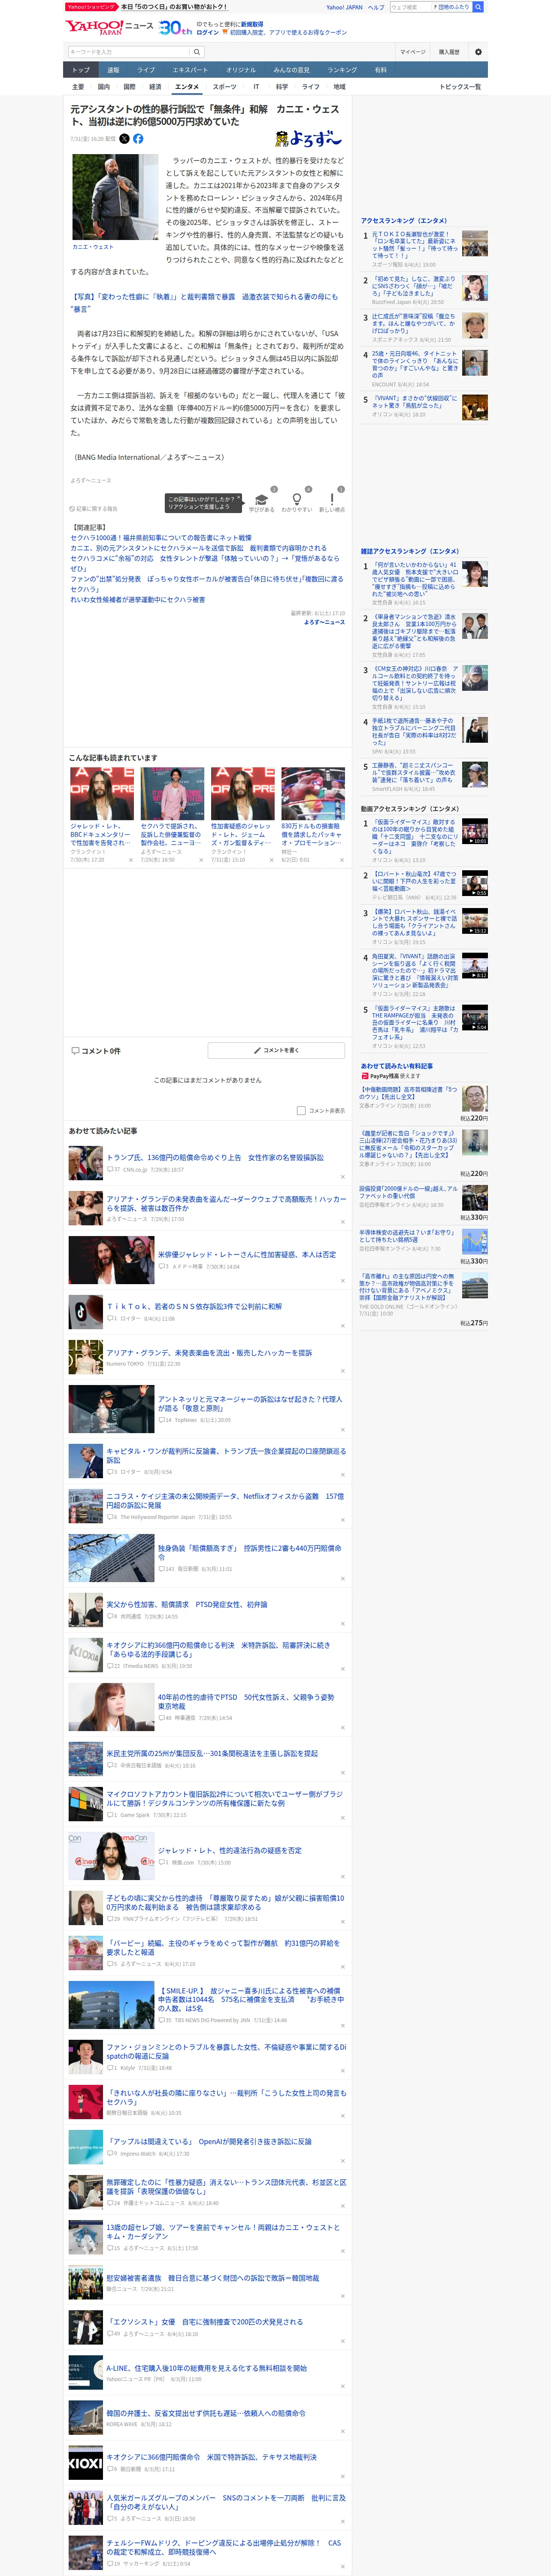React with 学びがある graduation cap icon
Image resolution: width=551 pixels, height=2576 pixels.
[x=262, y=499]
